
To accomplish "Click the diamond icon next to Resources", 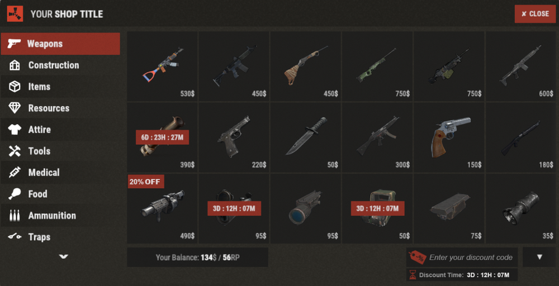I will pyautogui.click(x=15, y=108).
